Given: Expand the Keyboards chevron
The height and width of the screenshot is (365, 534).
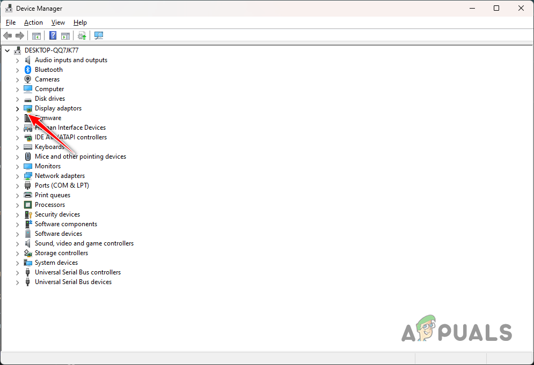Looking at the screenshot, I should (x=17, y=147).
